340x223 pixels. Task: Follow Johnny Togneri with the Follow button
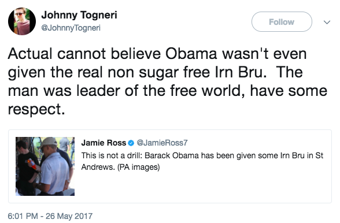pyautogui.click(x=282, y=22)
